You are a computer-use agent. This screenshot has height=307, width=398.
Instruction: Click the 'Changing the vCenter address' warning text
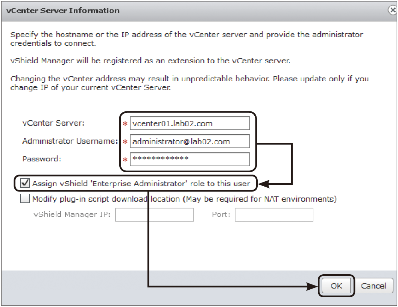click(189, 83)
